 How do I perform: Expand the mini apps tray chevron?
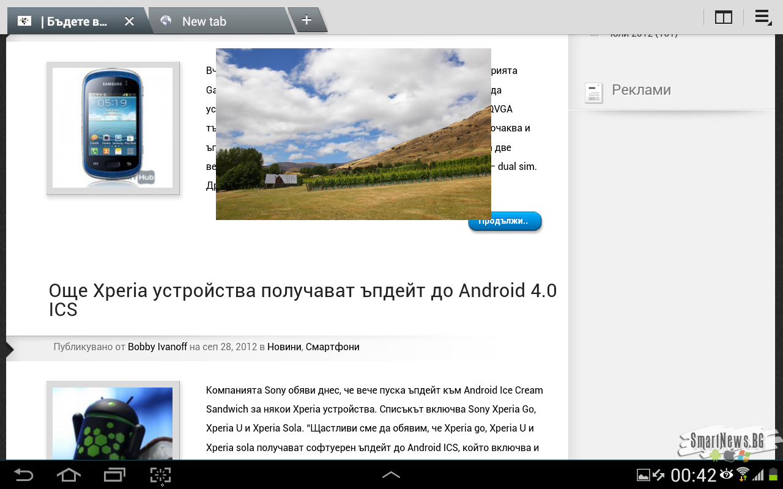[x=391, y=475]
